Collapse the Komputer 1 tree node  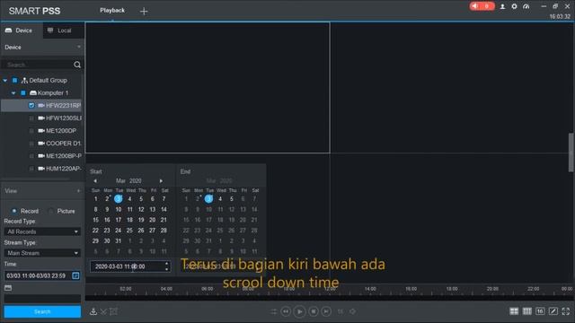(x=13, y=93)
